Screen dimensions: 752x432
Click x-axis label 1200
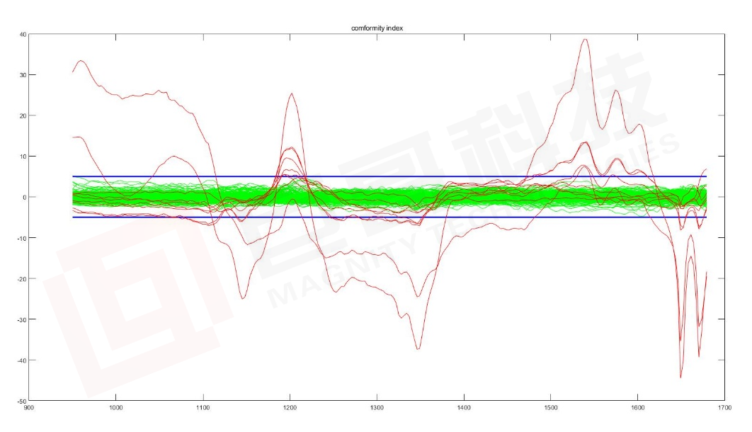point(290,407)
